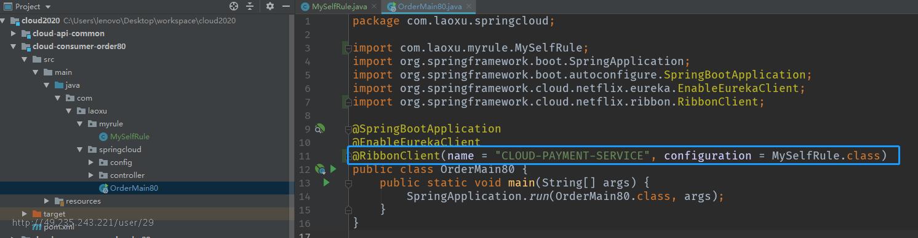The height and width of the screenshot is (238, 918).
Task: Fold the main method at line 13
Action: pos(348,183)
